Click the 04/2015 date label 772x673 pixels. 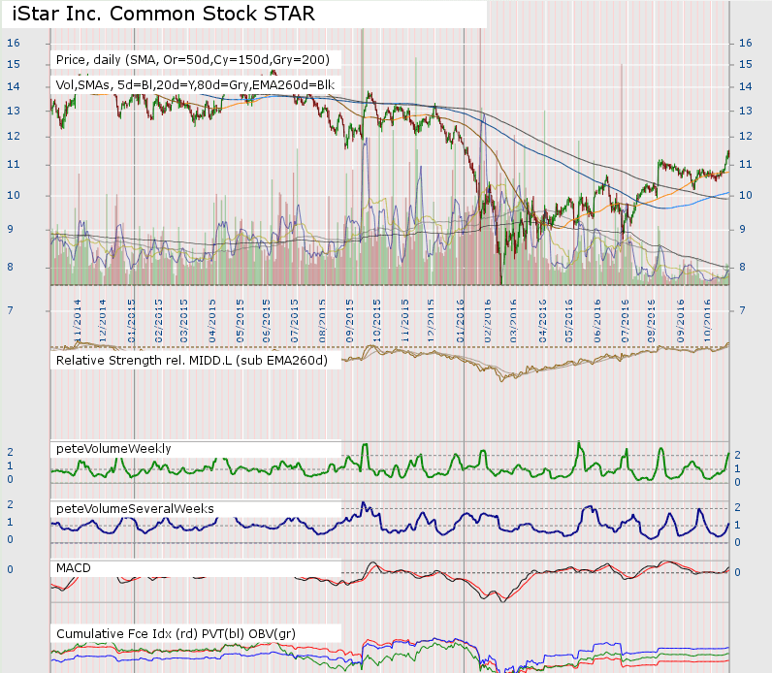pos(212,321)
